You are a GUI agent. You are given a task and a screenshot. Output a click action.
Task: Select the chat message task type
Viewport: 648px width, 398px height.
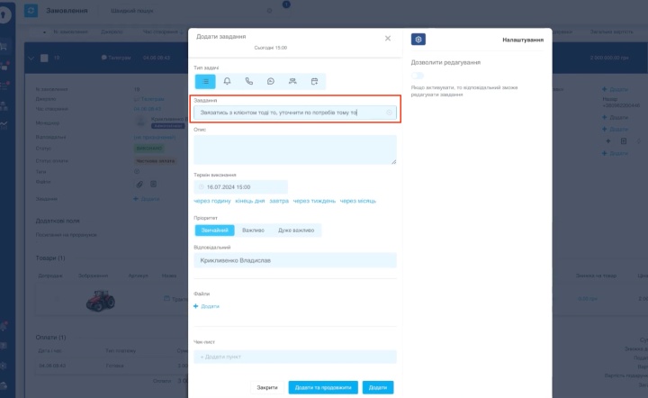click(x=271, y=81)
